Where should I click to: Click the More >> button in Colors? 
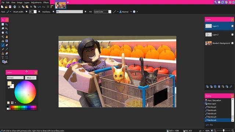(30, 78)
